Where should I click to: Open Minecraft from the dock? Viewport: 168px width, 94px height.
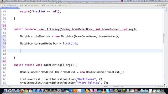(x=124, y=91)
